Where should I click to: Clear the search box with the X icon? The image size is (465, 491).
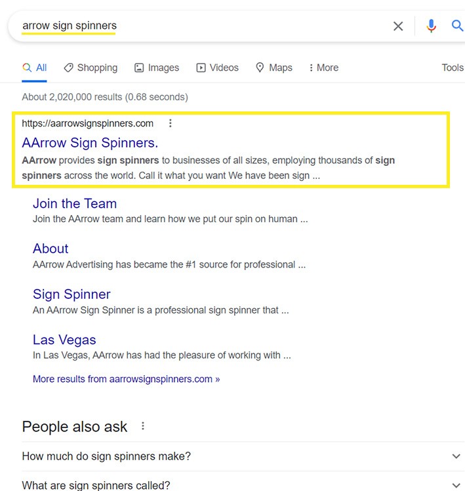coord(398,26)
